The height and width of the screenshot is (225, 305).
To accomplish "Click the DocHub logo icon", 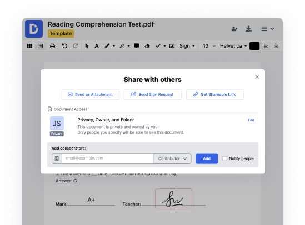I will click(34, 29).
